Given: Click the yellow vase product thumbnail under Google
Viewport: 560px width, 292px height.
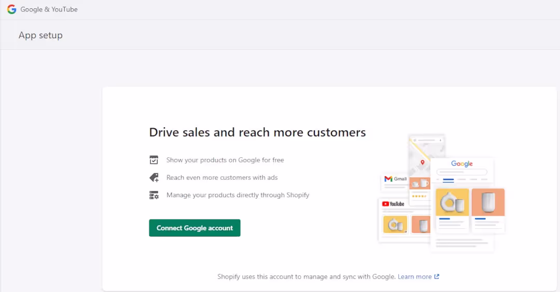Looking at the screenshot, I should pyautogui.click(x=452, y=202).
